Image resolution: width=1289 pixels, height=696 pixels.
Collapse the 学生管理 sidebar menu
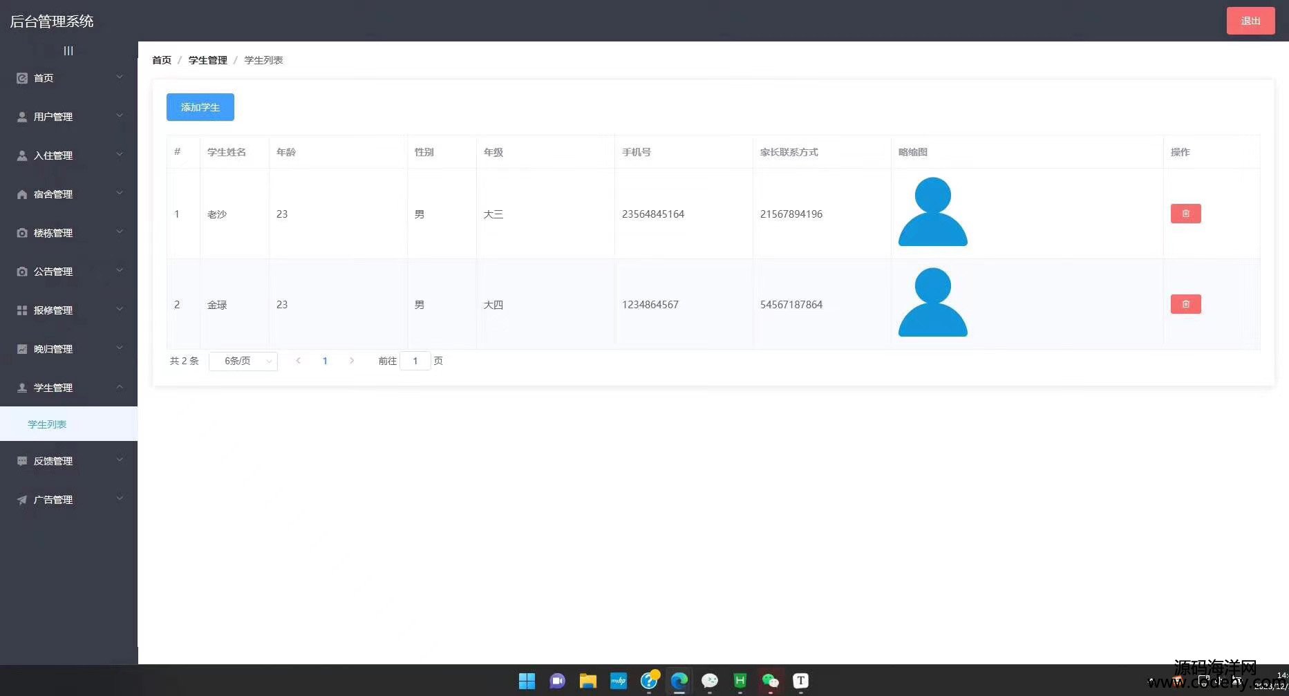coord(68,388)
